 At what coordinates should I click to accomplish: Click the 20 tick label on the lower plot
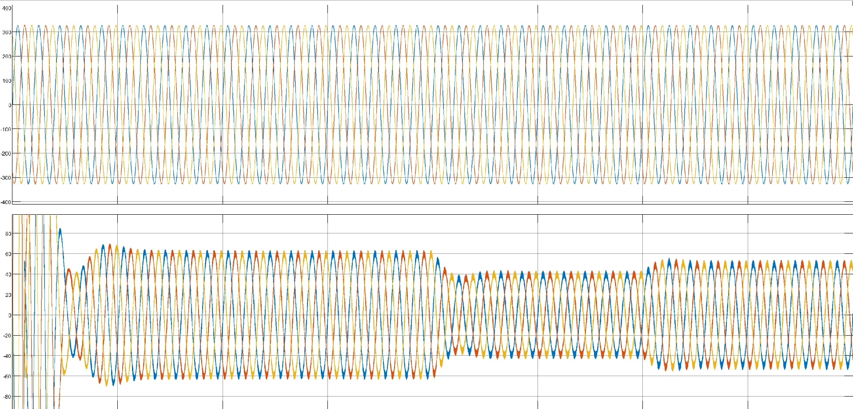coord(8,295)
